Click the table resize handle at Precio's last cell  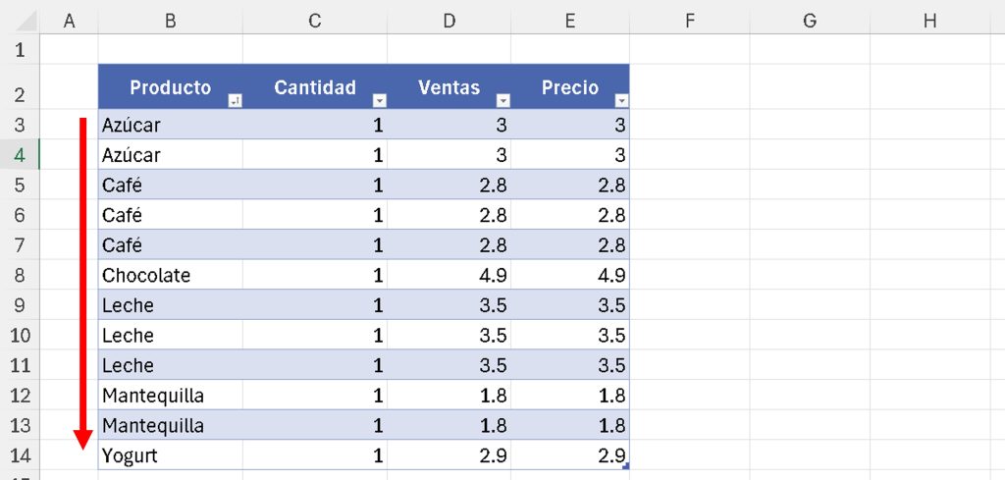pyautogui.click(x=625, y=466)
